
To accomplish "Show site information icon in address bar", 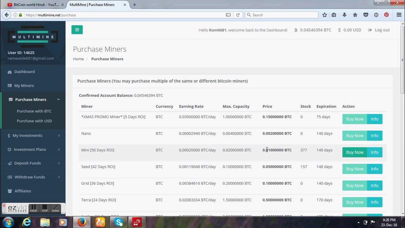I will point(15,15).
